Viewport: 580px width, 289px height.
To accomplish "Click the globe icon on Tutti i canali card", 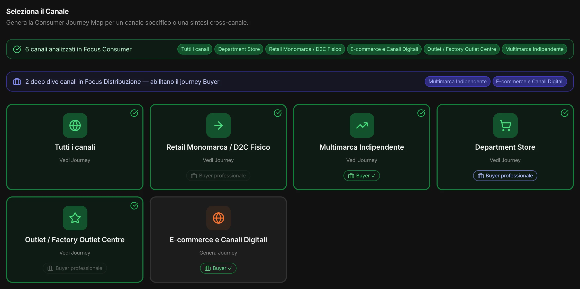I will [75, 125].
